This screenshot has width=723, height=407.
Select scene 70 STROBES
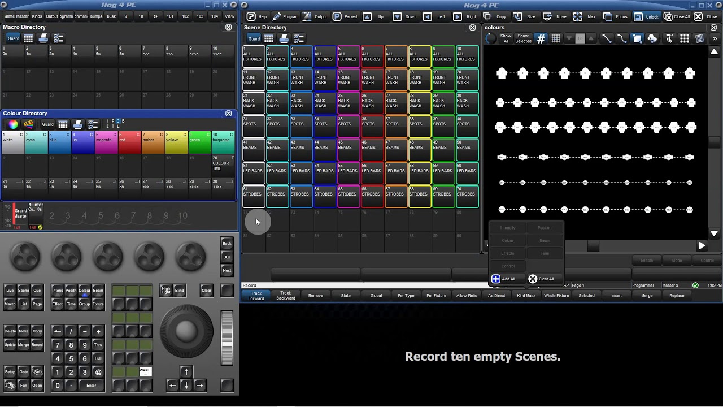tap(467, 196)
